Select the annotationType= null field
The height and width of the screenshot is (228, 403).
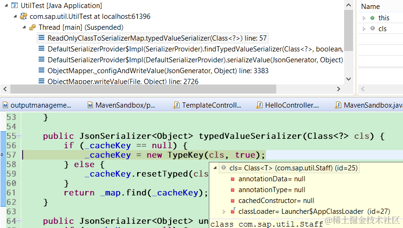coord(271,190)
